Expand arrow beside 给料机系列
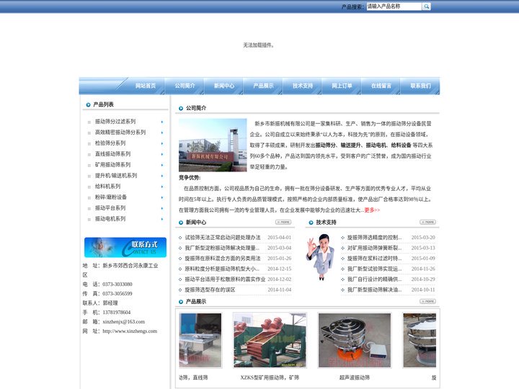 point(162,187)
